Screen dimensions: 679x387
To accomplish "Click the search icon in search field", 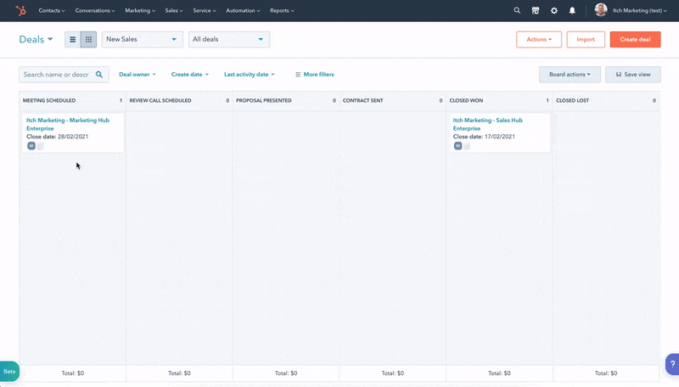I will coord(99,75).
